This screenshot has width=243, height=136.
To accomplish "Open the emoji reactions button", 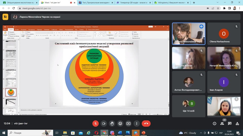I will [x=120, y=123].
